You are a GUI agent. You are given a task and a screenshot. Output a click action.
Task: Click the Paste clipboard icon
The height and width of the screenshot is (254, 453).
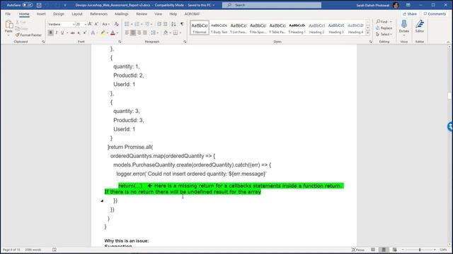[x=9, y=25]
